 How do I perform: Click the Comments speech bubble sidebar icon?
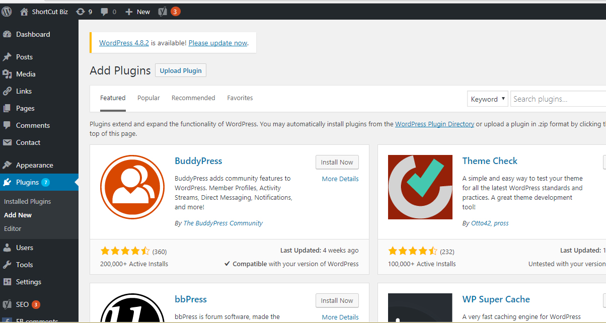[x=7, y=125]
